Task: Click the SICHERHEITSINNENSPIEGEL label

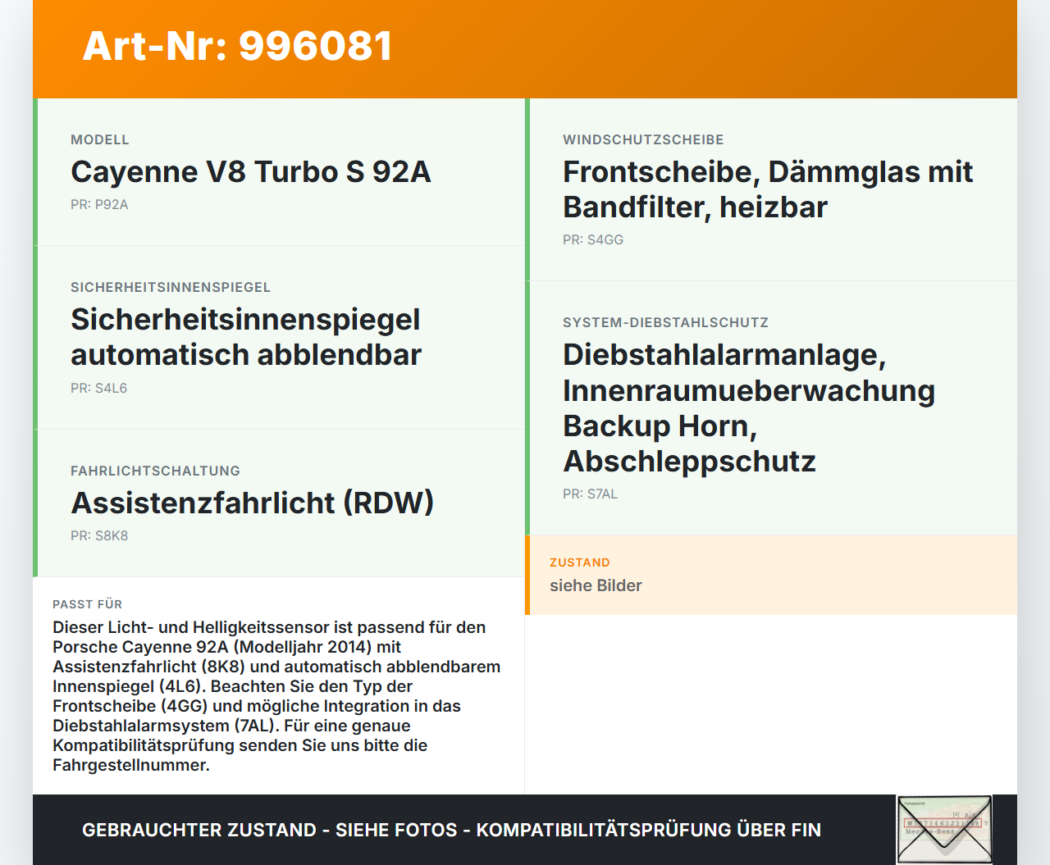Action: [x=171, y=287]
